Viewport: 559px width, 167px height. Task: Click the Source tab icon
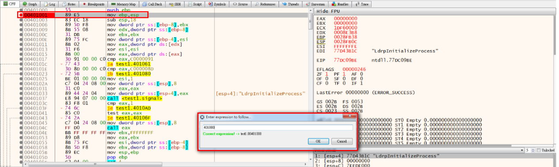click(x=234, y=4)
